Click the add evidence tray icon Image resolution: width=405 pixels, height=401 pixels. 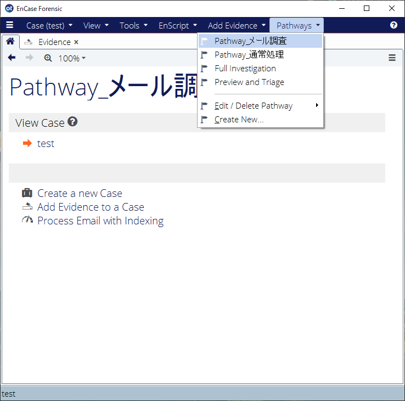click(x=27, y=206)
